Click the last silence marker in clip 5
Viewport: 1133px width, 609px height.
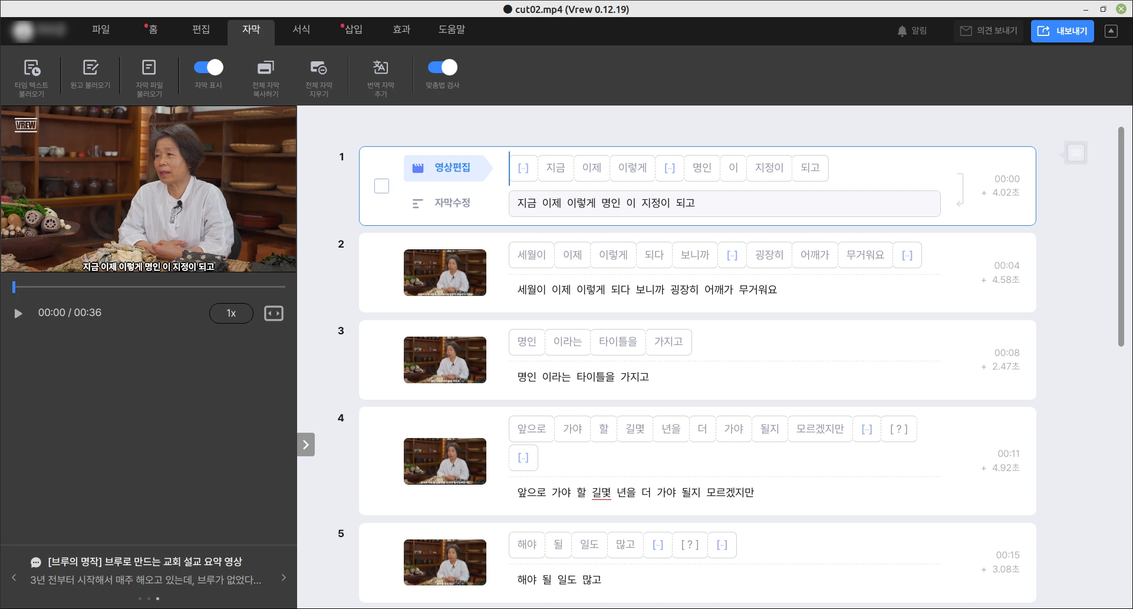point(722,545)
